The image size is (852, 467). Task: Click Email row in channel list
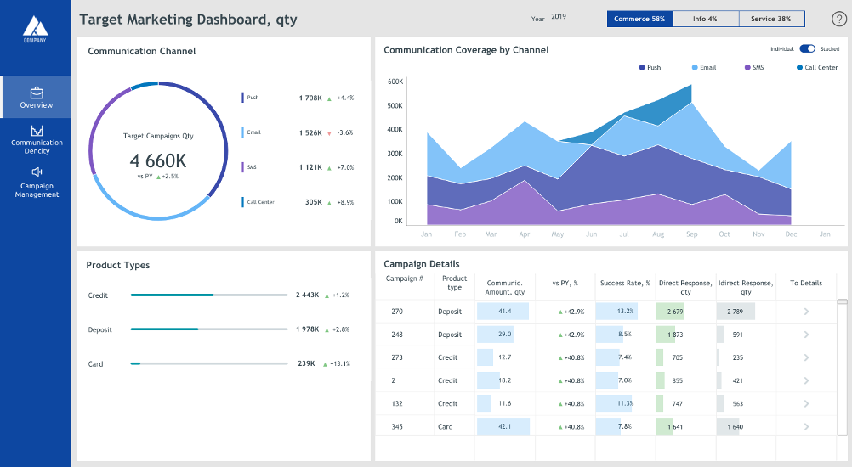tap(298, 133)
